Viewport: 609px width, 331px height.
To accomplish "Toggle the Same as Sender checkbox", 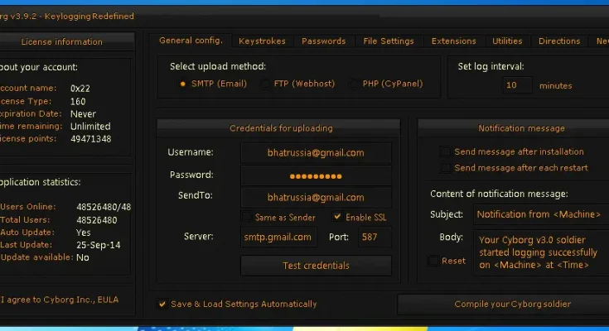I will [247, 217].
